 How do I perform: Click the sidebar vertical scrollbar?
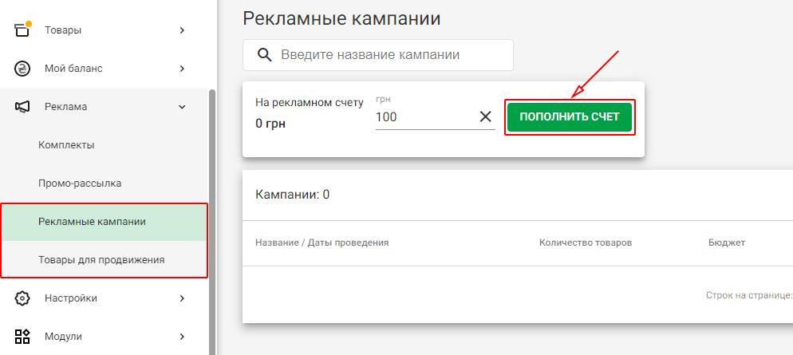coord(212,223)
